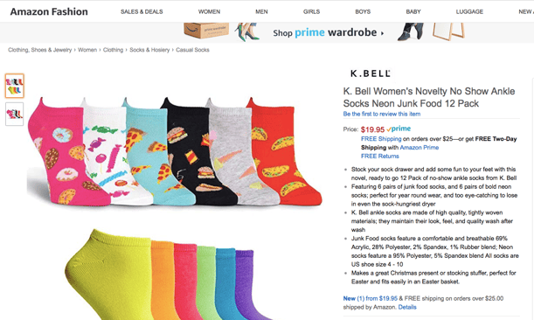Screen dimensions: 534x320
Task: Click 'Be the first to review this item'
Action: [382, 114]
